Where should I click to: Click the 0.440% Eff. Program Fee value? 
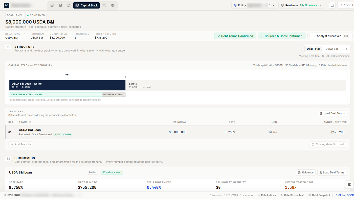tap(154, 187)
